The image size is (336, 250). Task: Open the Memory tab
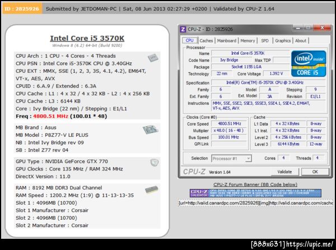[248, 40]
